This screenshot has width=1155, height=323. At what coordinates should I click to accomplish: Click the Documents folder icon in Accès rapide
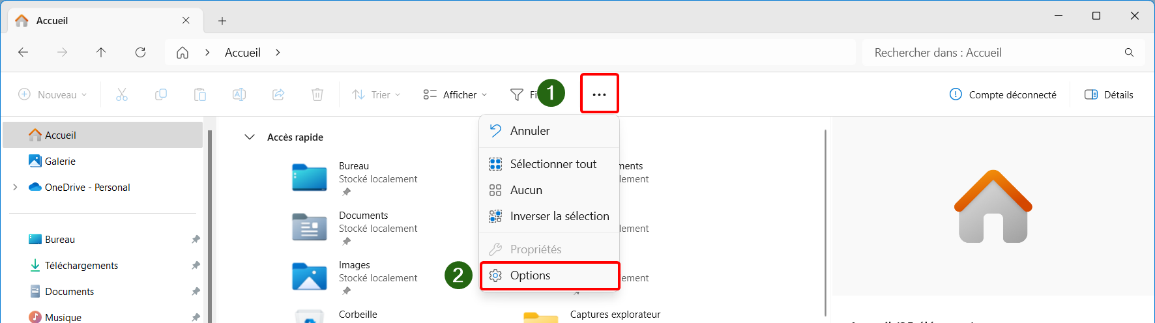(x=310, y=227)
